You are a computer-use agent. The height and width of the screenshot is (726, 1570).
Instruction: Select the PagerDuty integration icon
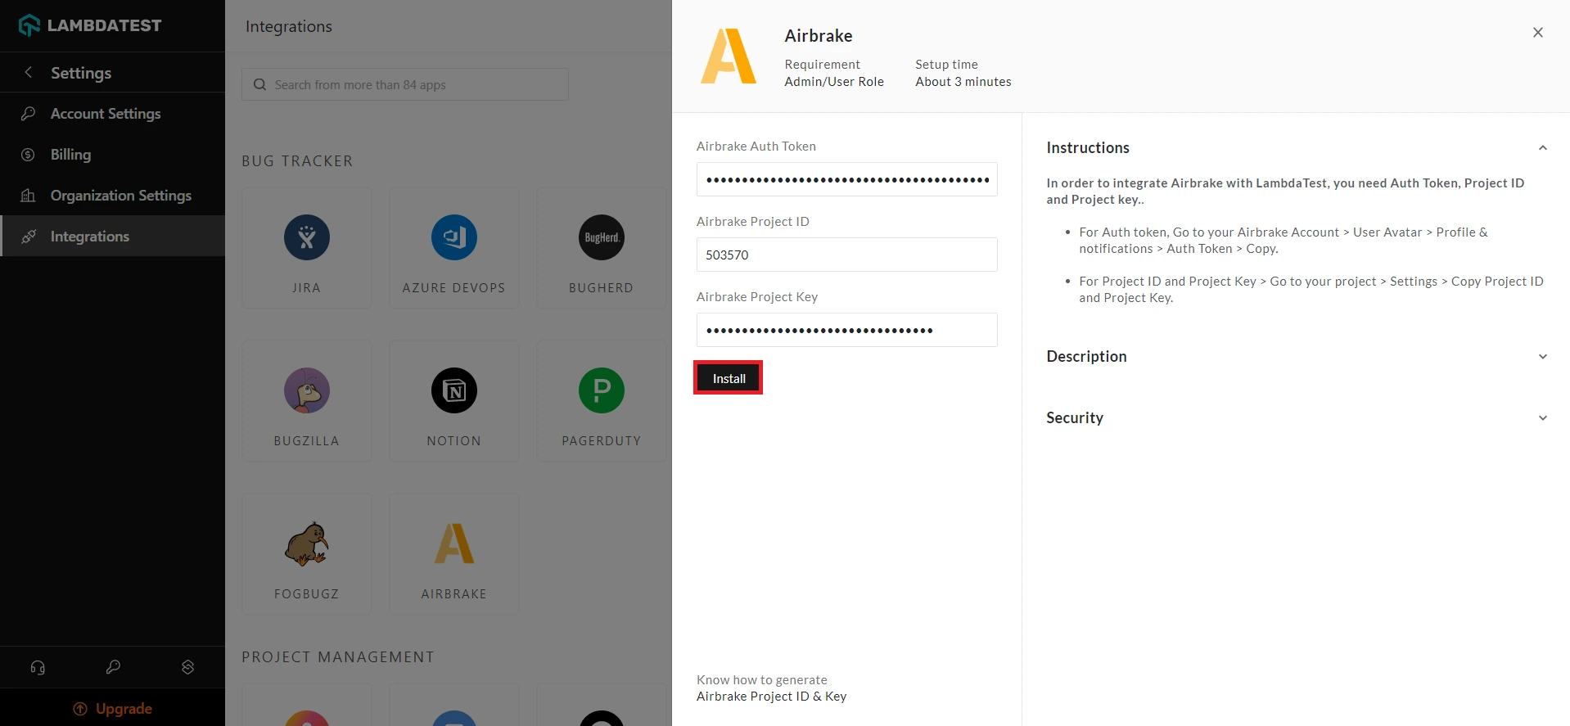601,390
